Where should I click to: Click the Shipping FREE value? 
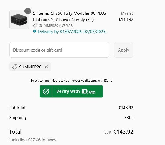click(129, 117)
